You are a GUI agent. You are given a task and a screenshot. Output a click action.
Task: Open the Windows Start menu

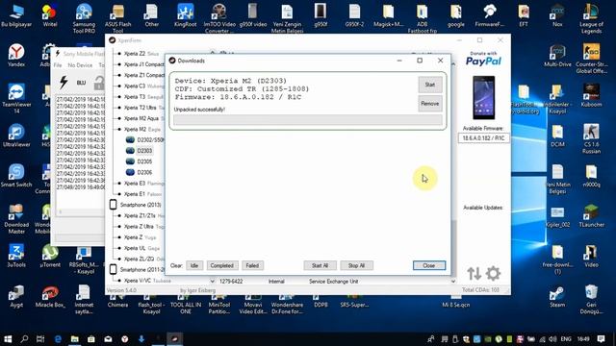coord(8,339)
